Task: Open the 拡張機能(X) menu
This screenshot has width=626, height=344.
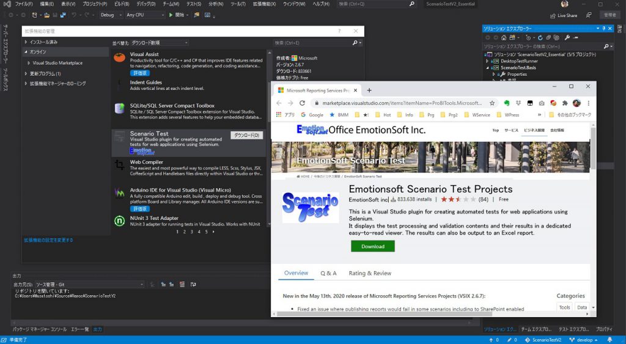Action: tap(264, 4)
